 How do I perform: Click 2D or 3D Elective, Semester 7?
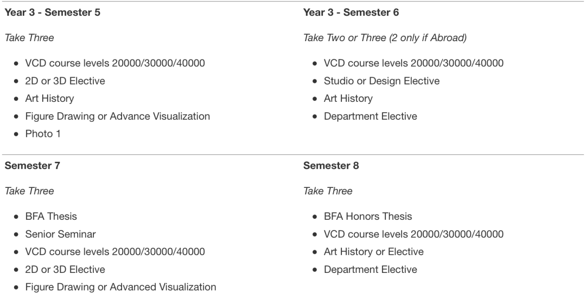click(65, 270)
